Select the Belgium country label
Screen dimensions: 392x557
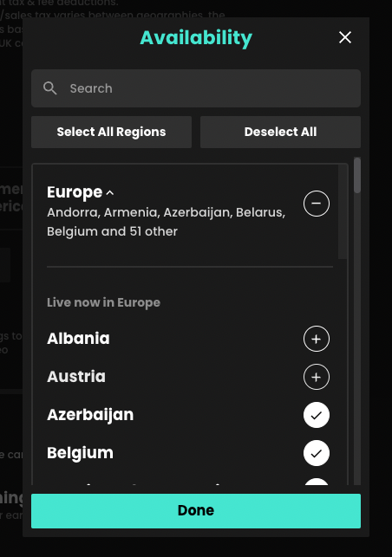coord(80,453)
